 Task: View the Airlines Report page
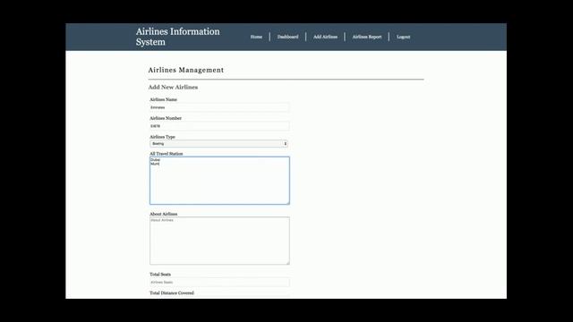[x=367, y=37]
